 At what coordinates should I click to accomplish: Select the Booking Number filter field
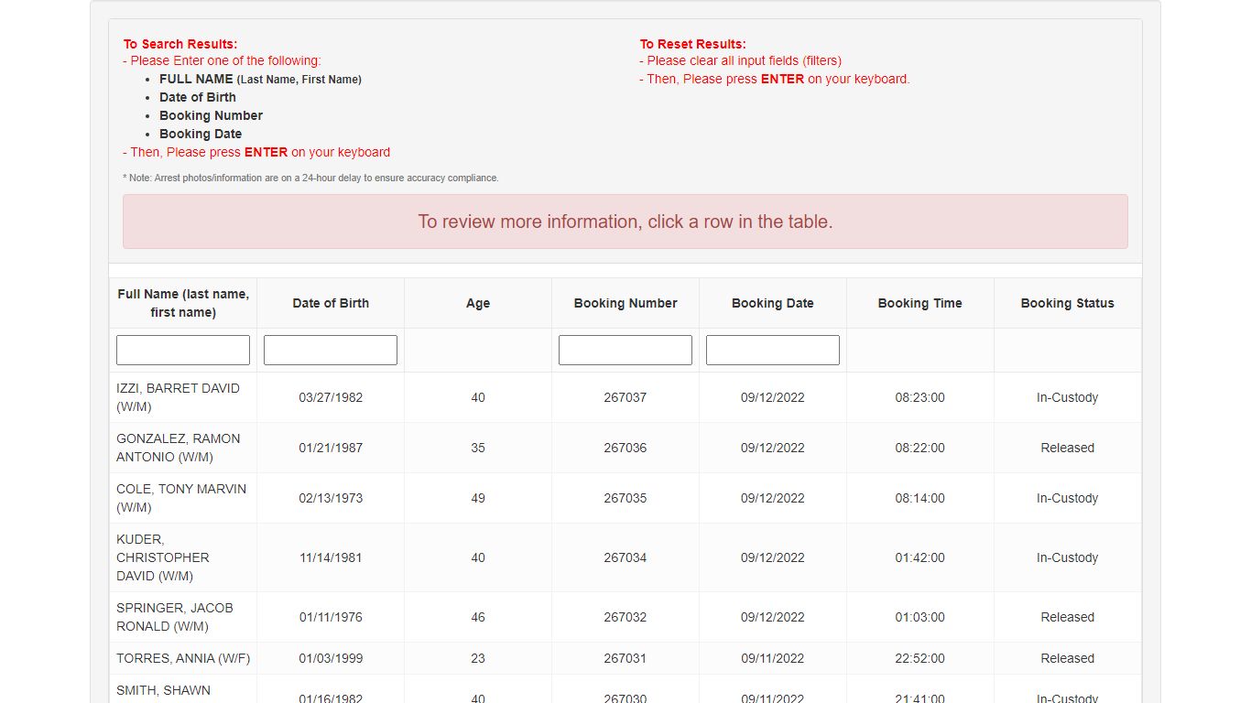pyautogui.click(x=625, y=350)
